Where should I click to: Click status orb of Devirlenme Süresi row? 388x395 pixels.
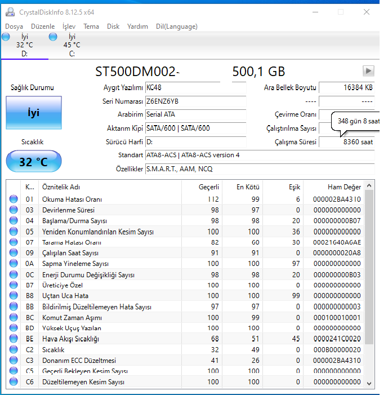click(14, 210)
